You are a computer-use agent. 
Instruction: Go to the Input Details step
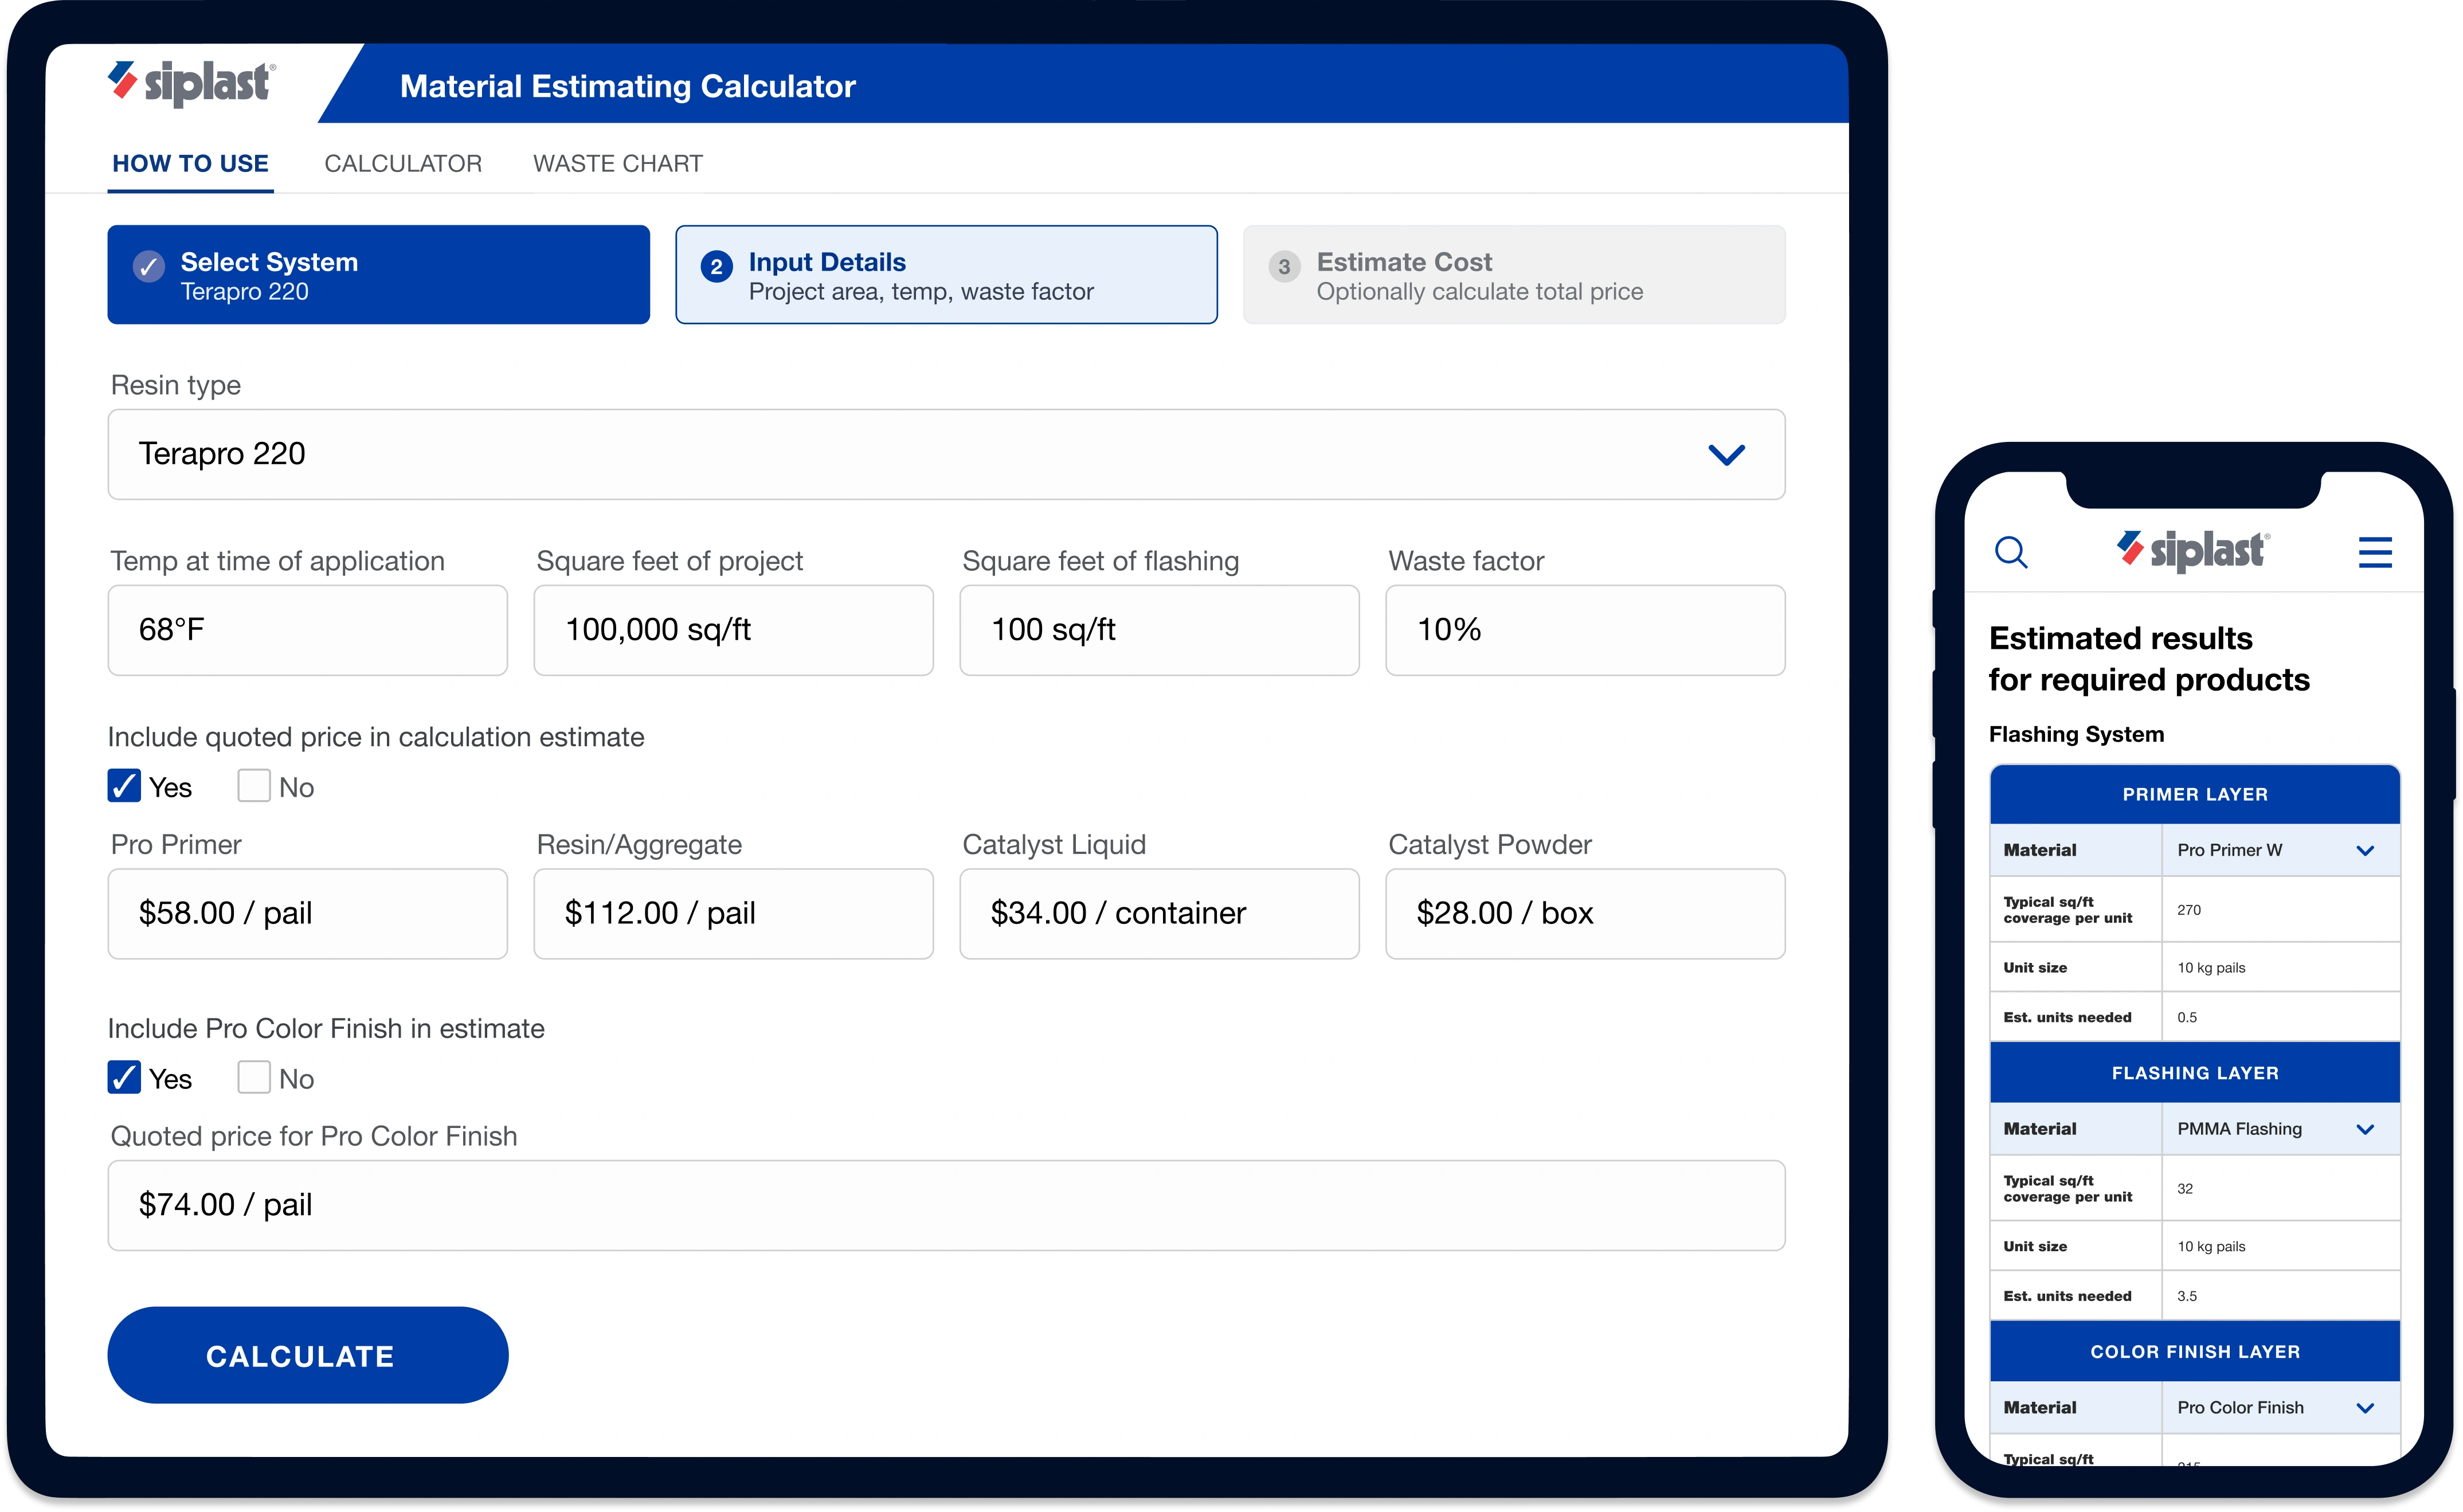click(x=946, y=275)
